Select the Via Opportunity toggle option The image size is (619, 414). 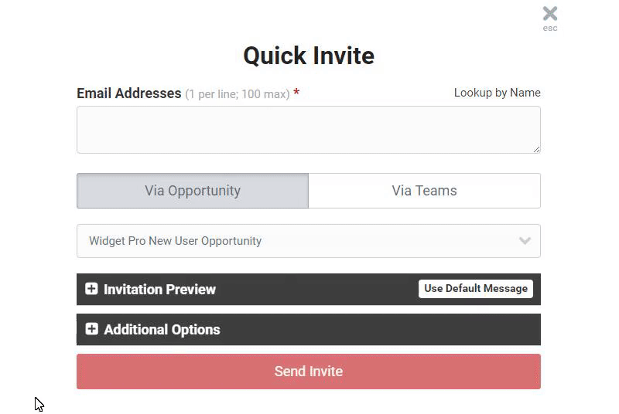[x=193, y=191]
